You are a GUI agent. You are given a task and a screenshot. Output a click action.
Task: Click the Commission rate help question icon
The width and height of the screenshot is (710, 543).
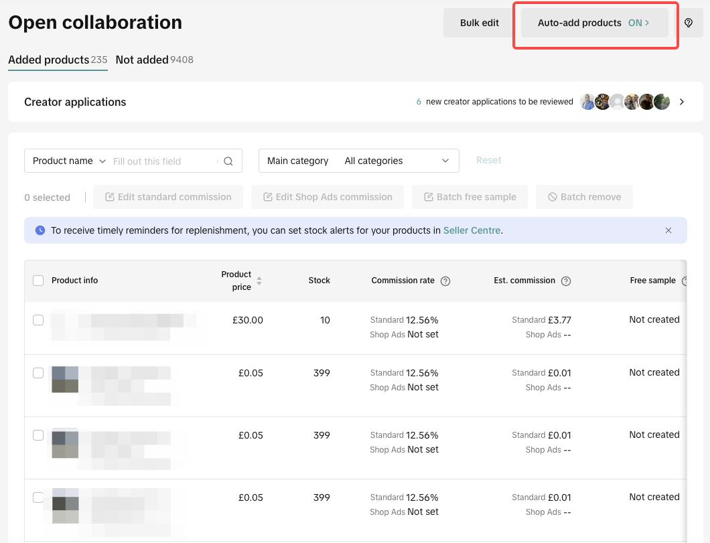pyautogui.click(x=445, y=281)
